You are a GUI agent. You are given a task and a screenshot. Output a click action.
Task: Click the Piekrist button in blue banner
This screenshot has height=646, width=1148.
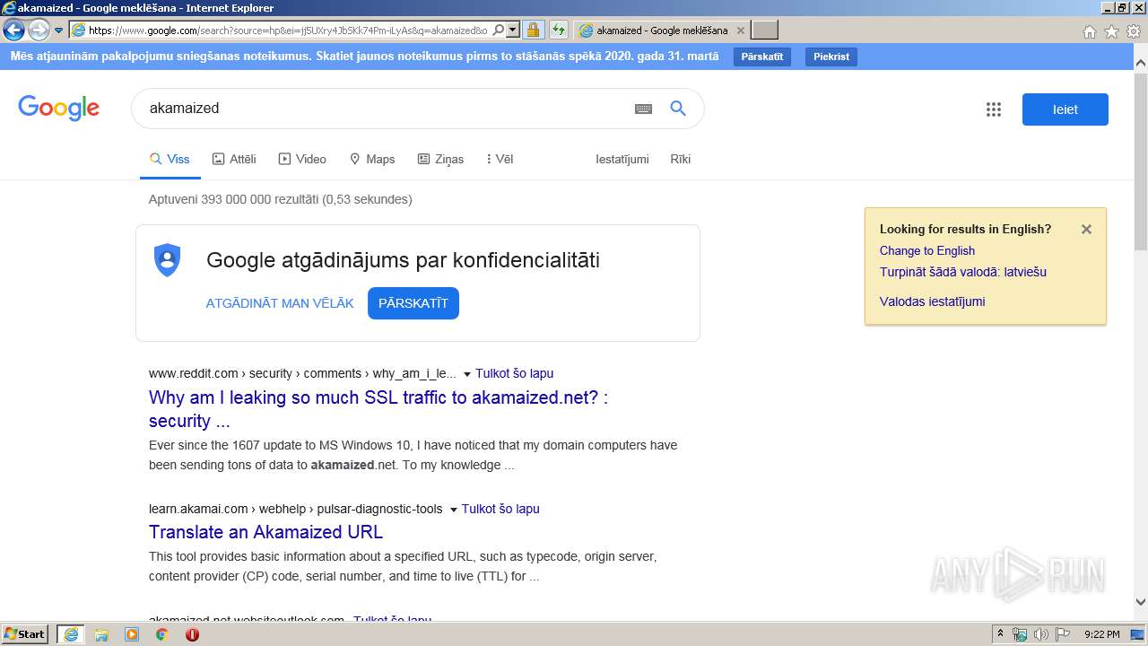(x=831, y=57)
